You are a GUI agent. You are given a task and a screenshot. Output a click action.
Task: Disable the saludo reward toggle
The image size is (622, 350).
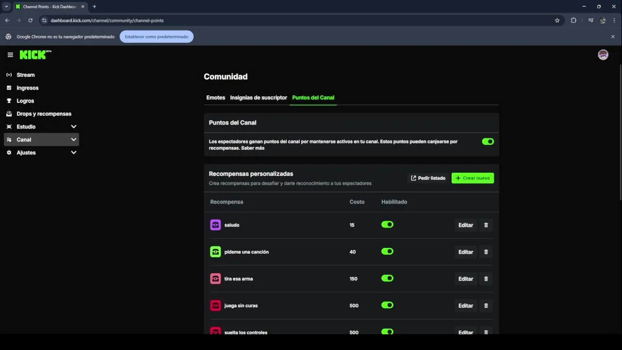(387, 225)
